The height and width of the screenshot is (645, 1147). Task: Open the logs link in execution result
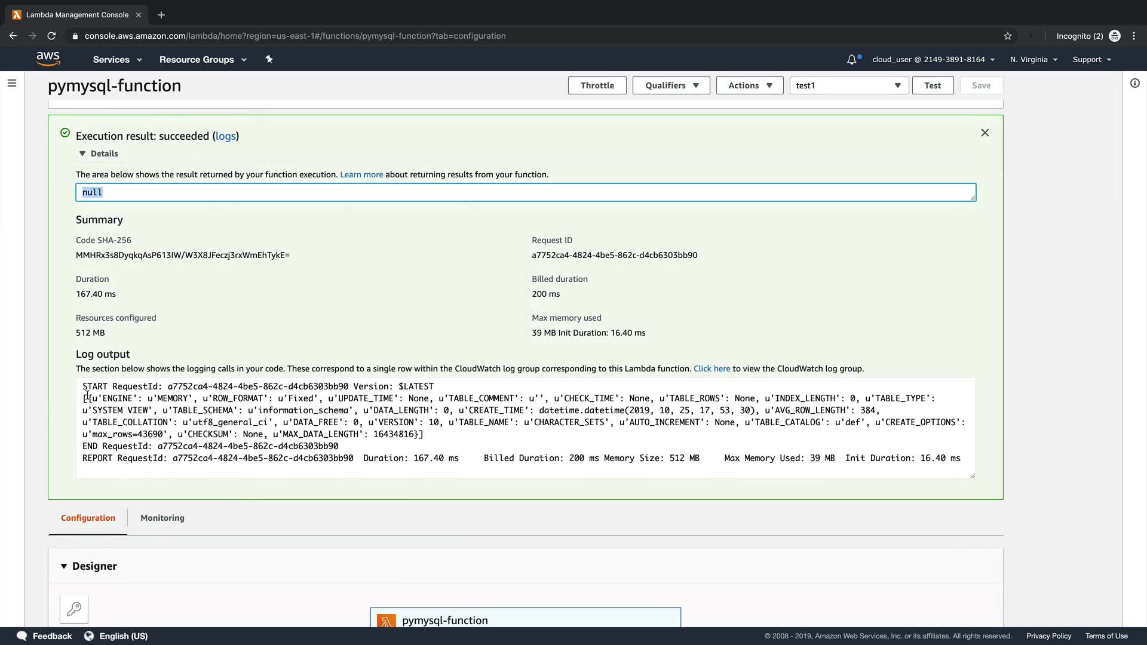click(225, 136)
